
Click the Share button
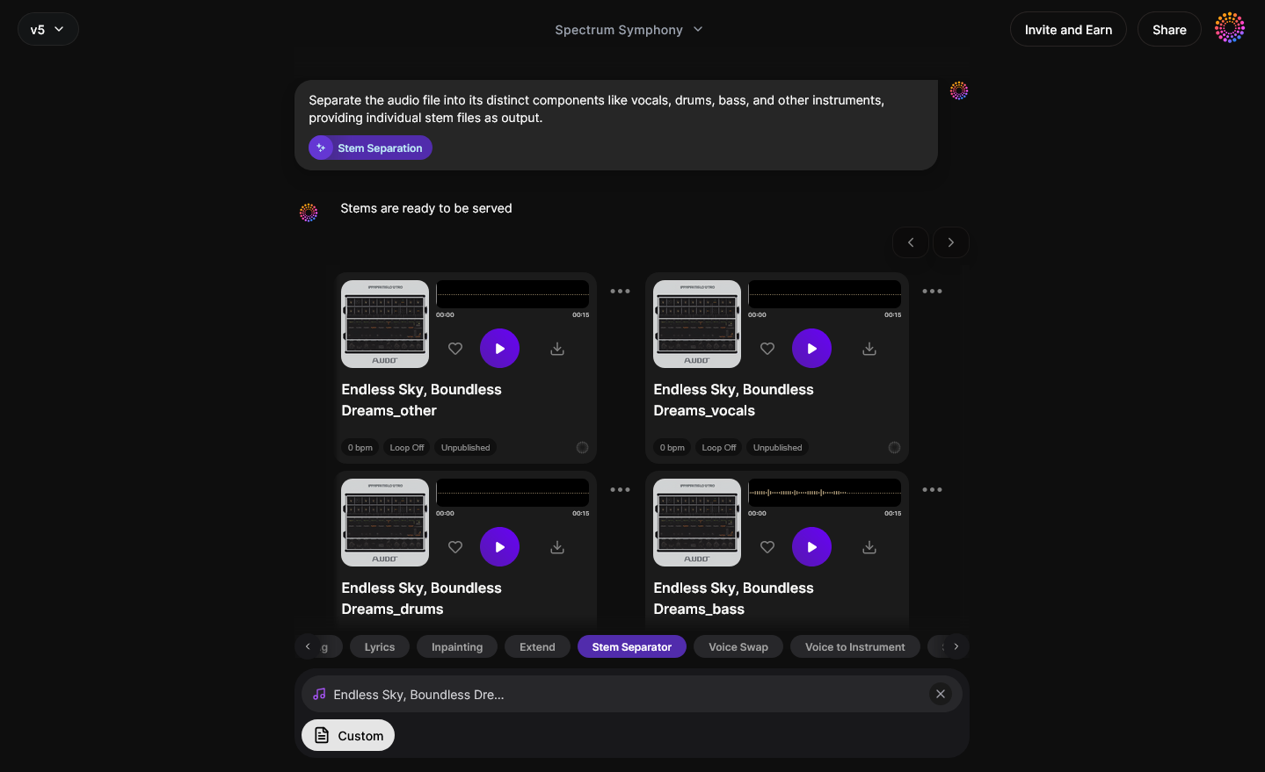(x=1169, y=29)
